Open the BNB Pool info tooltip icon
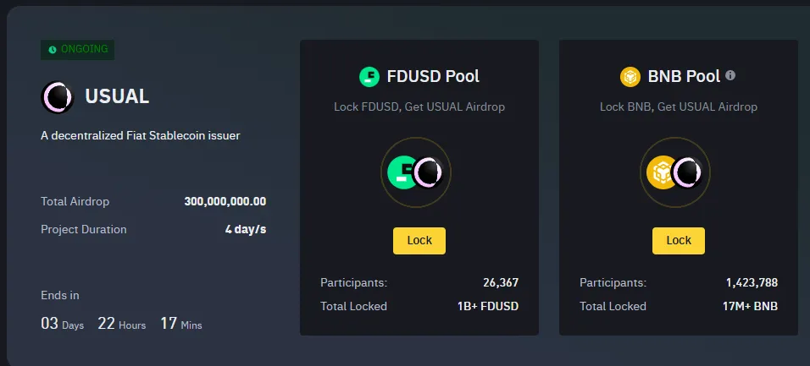The image size is (810, 366). click(x=730, y=75)
